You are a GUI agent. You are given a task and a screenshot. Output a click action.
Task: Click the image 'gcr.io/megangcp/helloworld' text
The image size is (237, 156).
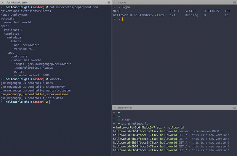pos(49,64)
